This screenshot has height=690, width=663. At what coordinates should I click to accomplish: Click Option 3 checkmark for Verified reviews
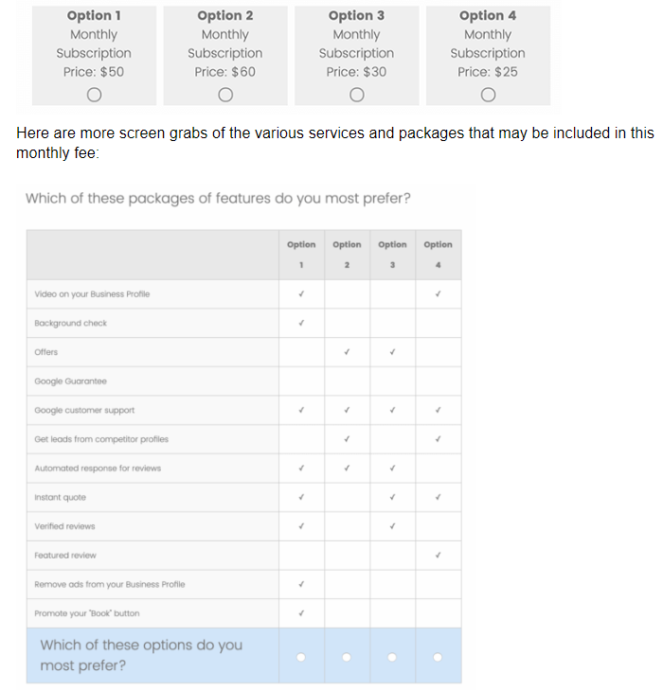[x=392, y=526]
